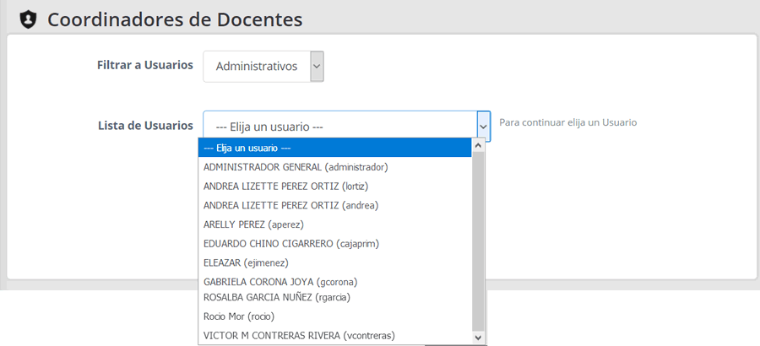Choose Rocio Mor (rocio) from the list

[x=239, y=316]
